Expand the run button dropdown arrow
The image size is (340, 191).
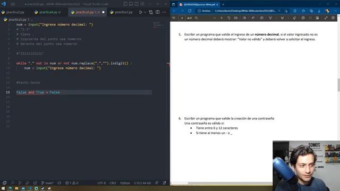click(145, 12)
